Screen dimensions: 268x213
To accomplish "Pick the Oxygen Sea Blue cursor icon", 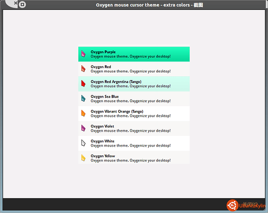I will click(84, 98).
